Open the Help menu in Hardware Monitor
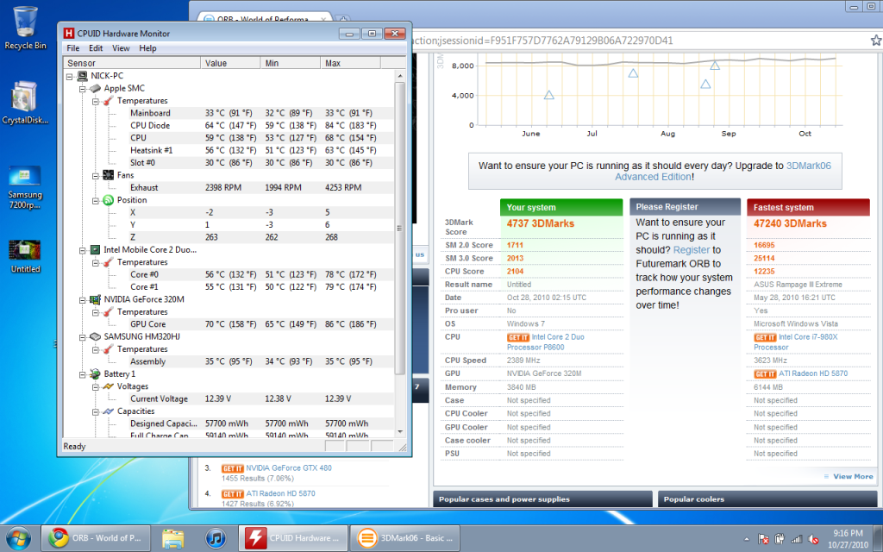The image size is (883, 552). click(147, 48)
